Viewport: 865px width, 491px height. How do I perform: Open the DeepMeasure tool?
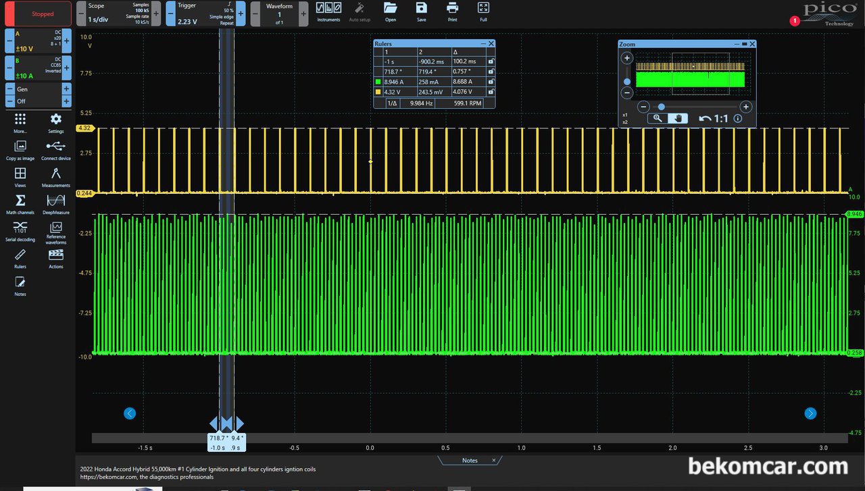coord(56,201)
